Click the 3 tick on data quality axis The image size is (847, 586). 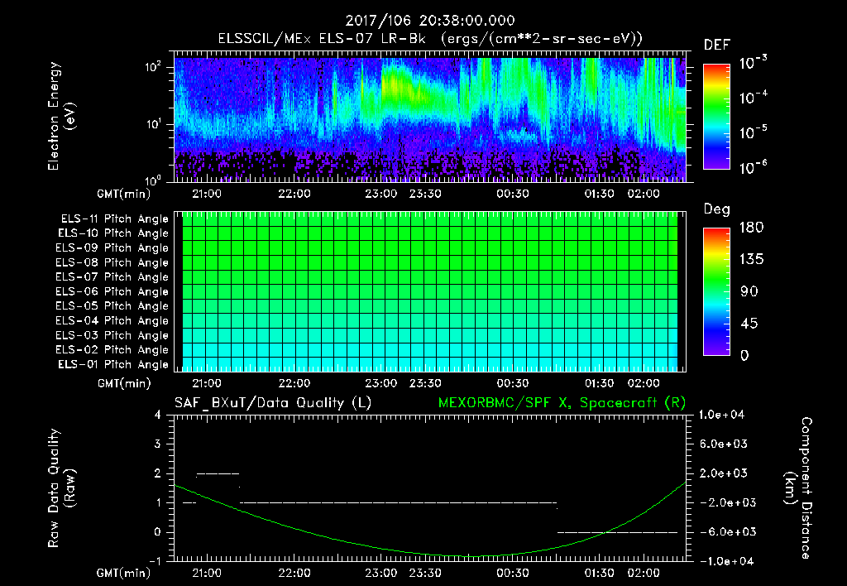point(158,444)
